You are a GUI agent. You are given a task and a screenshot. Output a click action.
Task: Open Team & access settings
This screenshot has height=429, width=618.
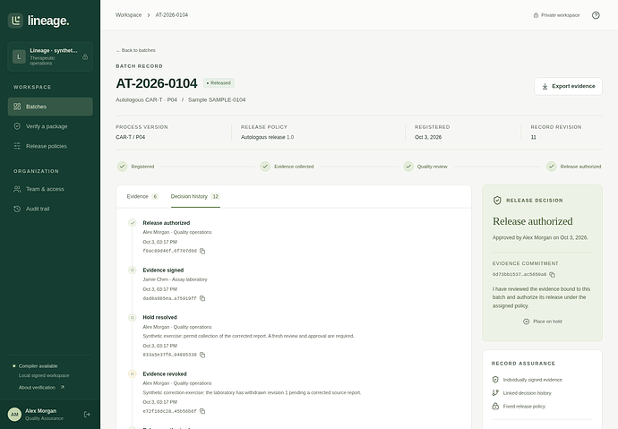point(50,189)
